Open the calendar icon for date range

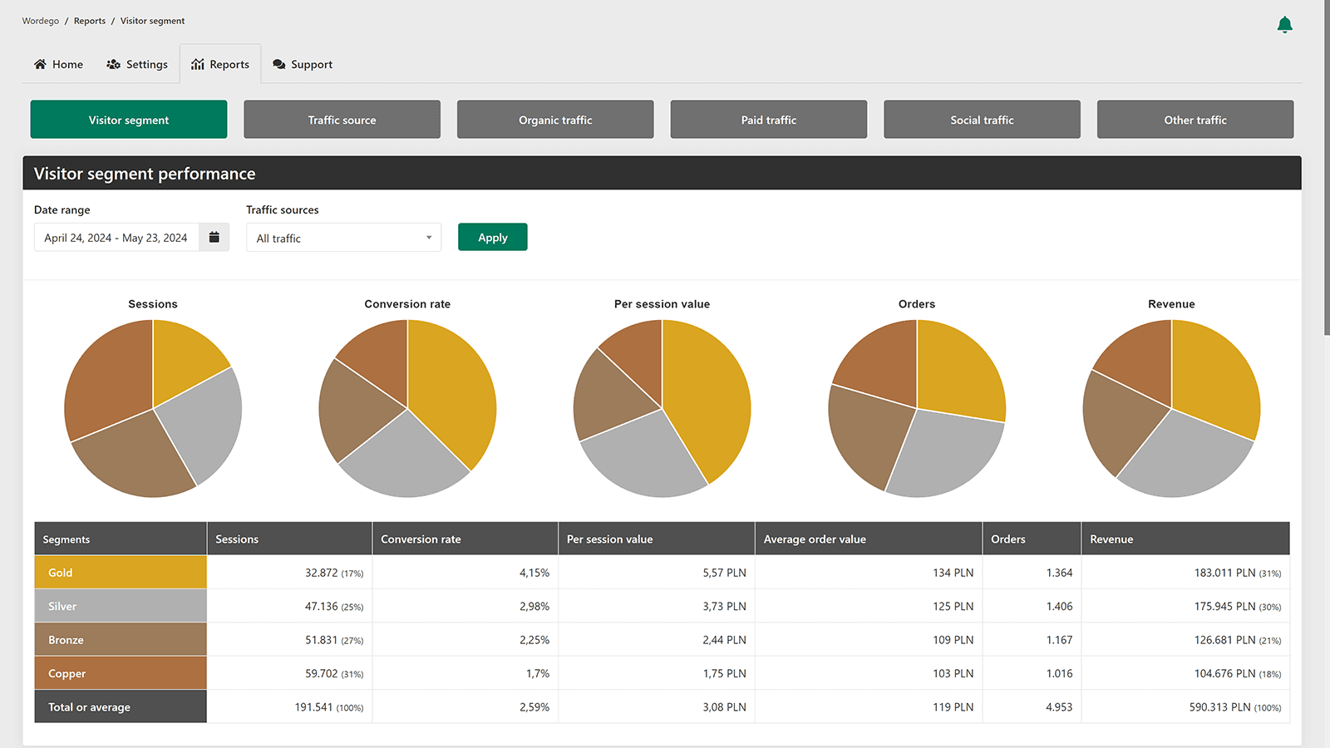pyautogui.click(x=214, y=237)
